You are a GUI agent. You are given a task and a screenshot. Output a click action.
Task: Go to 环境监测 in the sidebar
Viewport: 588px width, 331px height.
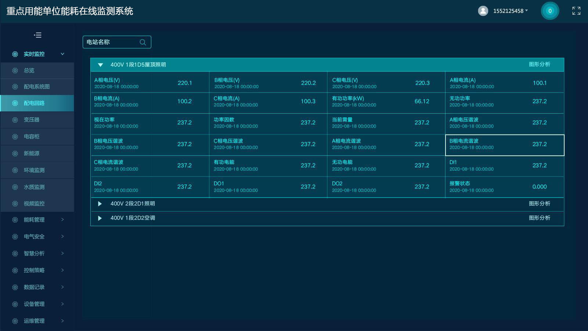(x=34, y=170)
